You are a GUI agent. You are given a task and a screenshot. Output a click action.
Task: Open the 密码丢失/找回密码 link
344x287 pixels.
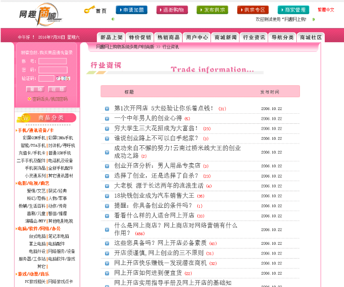pos(50,99)
